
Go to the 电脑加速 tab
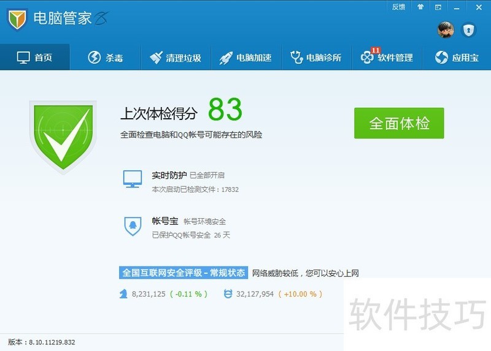coord(246,58)
